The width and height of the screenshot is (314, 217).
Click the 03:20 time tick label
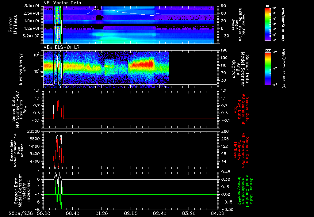click(189, 213)
